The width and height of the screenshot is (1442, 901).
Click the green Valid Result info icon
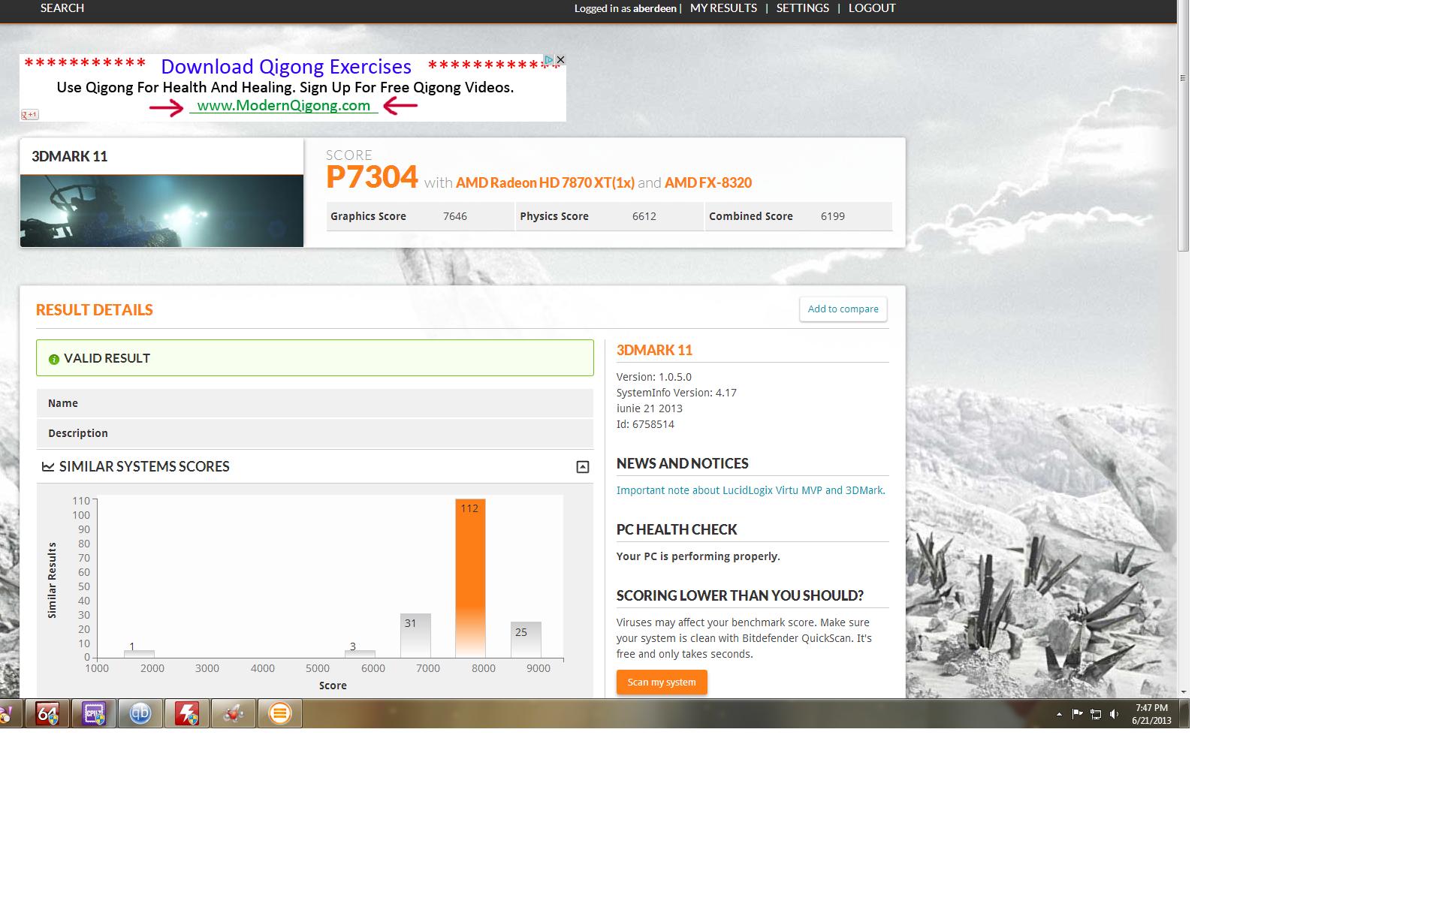click(54, 359)
